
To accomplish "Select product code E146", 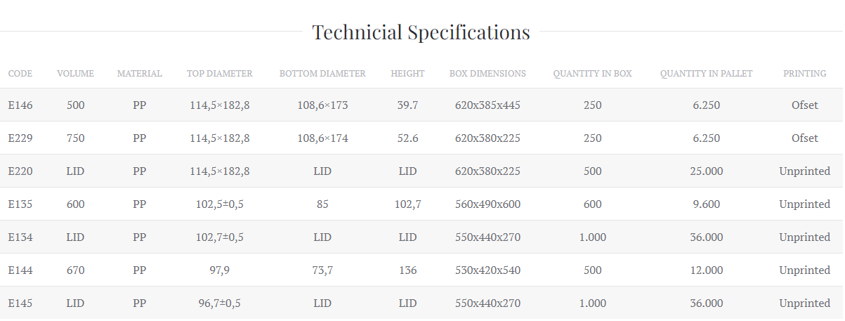I will pyautogui.click(x=20, y=105).
